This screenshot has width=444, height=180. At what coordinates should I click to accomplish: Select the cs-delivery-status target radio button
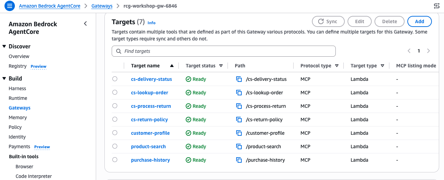115,79
